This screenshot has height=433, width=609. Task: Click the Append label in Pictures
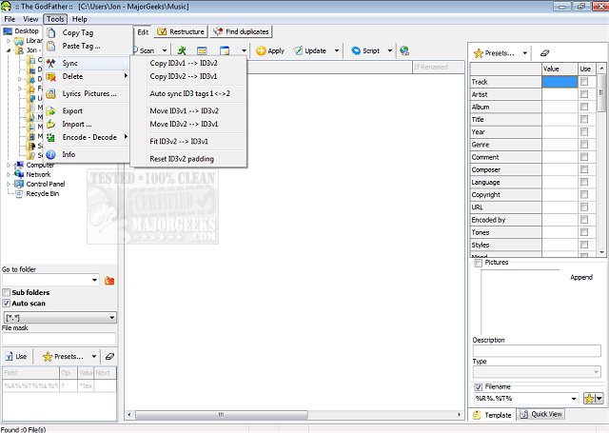click(581, 277)
